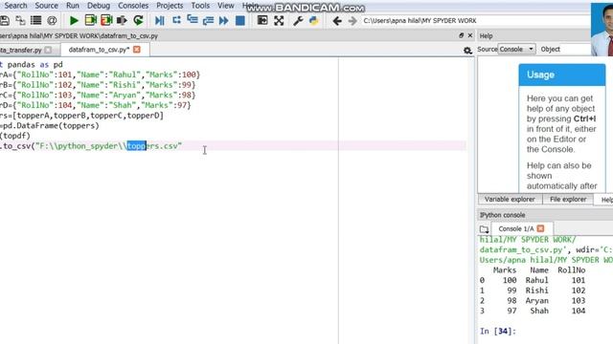Open the Source menu
This screenshot has height=344, width=613.
tap(46, 6)
